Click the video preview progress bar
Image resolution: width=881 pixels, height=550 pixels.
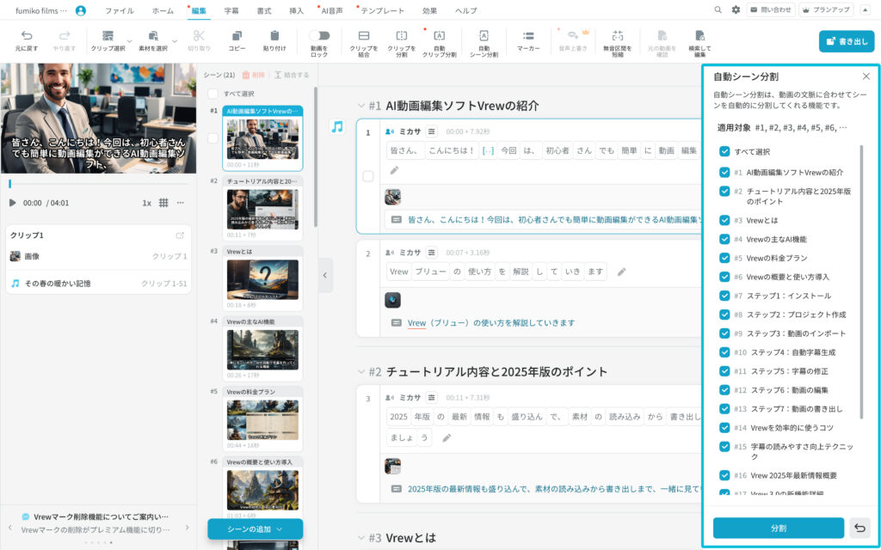click(98, 184)
